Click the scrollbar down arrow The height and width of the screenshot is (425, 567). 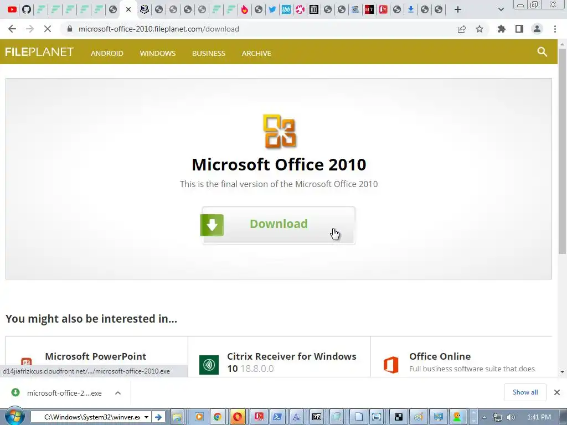click(562, 371)
